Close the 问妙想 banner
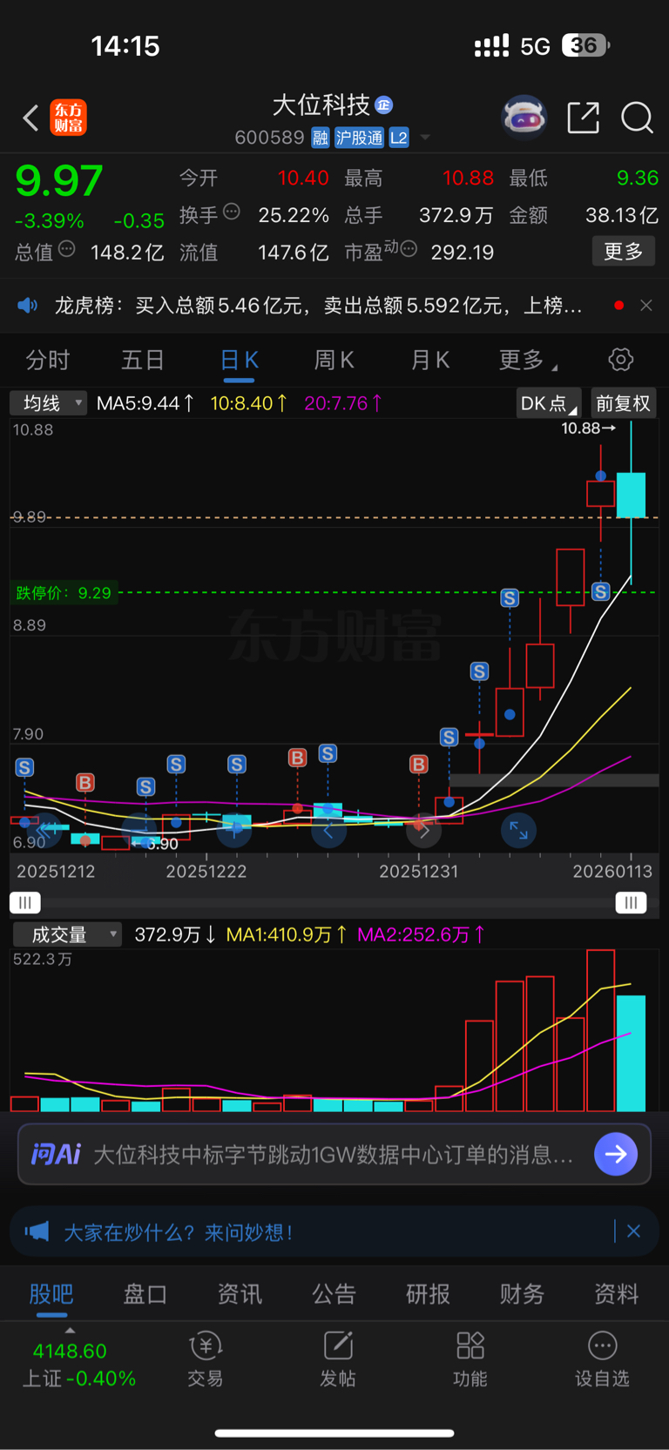 (x=633, y=1231)
